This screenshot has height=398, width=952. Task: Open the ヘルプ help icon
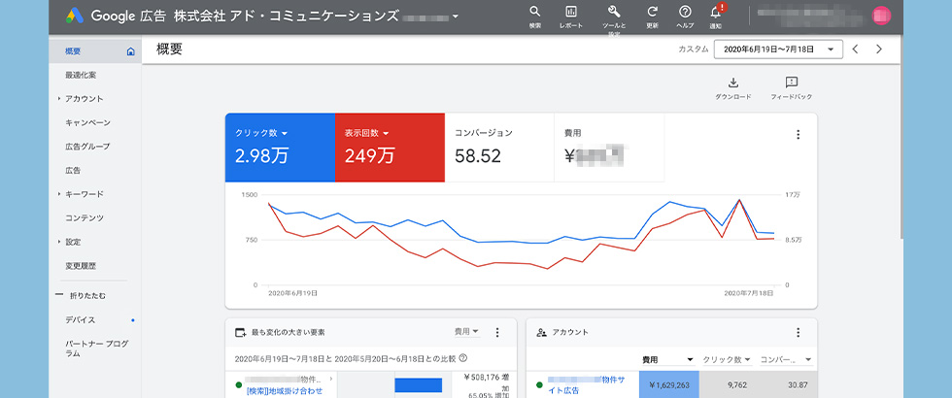[685, 13]
